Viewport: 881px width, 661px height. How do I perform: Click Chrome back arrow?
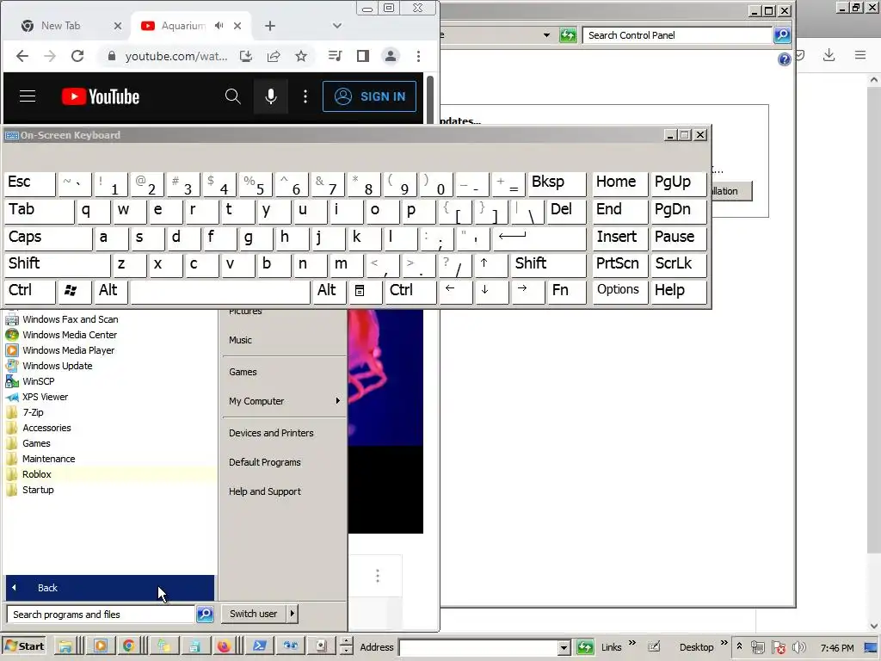tap(22, 56)
